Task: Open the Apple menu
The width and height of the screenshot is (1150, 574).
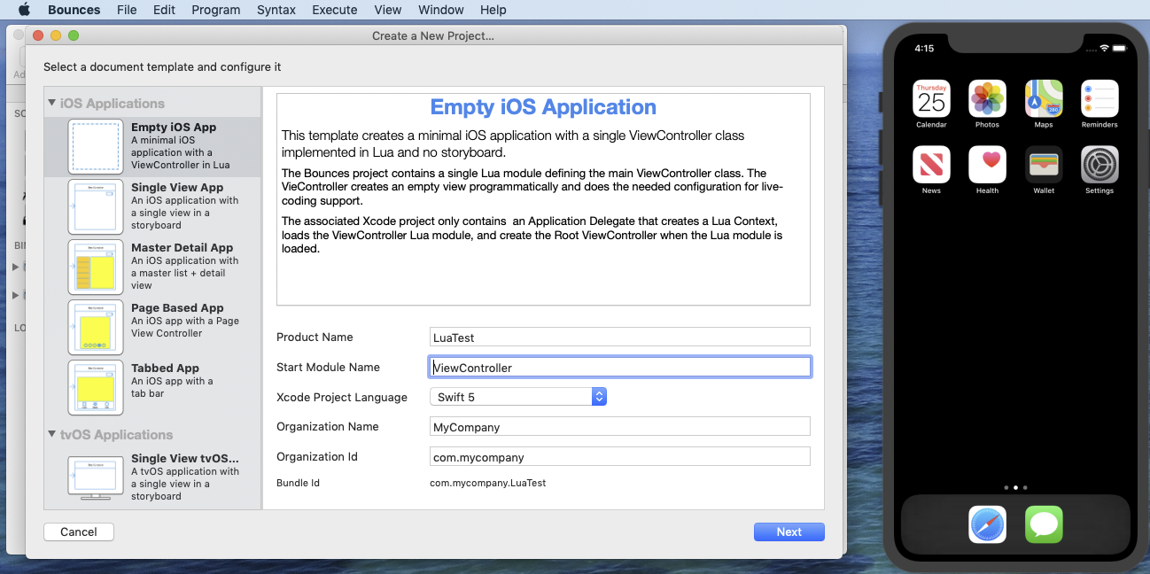Action: tap(24, 10)
